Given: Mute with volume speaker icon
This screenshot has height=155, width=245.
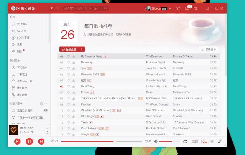Looking at the screenshot, I should point(156,142).
